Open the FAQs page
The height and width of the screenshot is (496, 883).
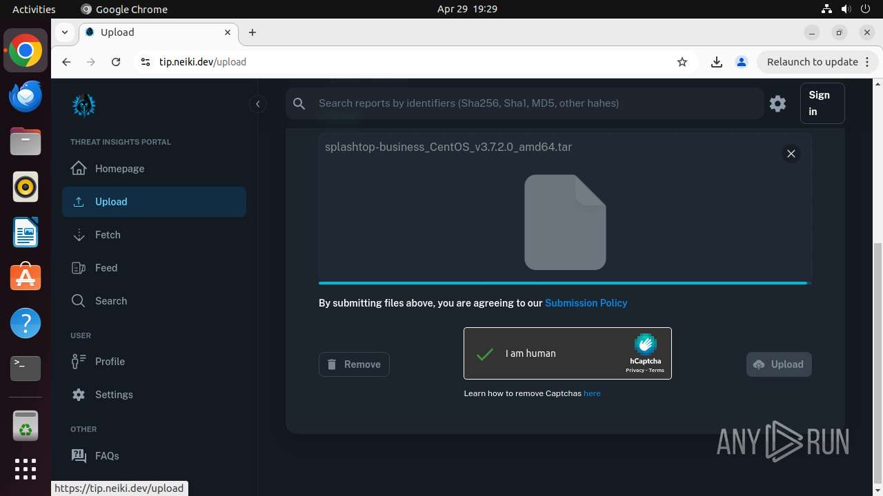(x=154, y=456)
